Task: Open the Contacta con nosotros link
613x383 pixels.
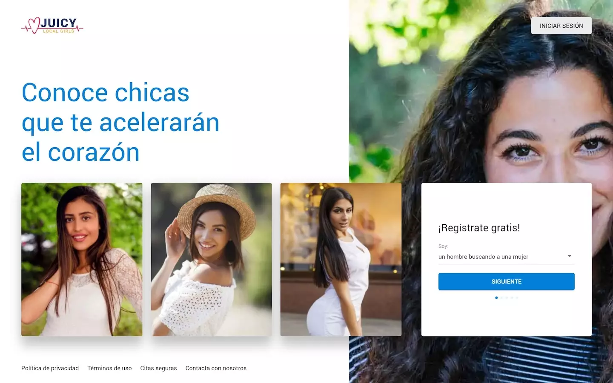Action: point(216,368)
